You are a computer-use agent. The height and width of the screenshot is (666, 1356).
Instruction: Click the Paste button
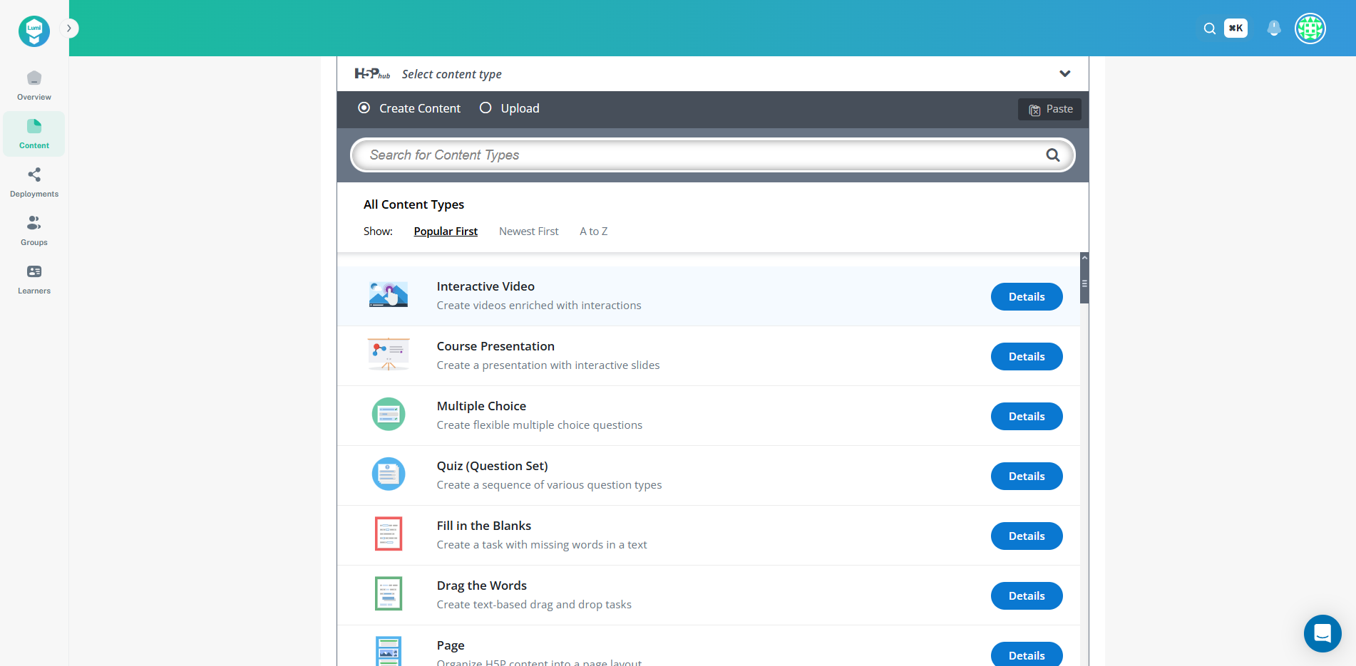pos(1049,109)
